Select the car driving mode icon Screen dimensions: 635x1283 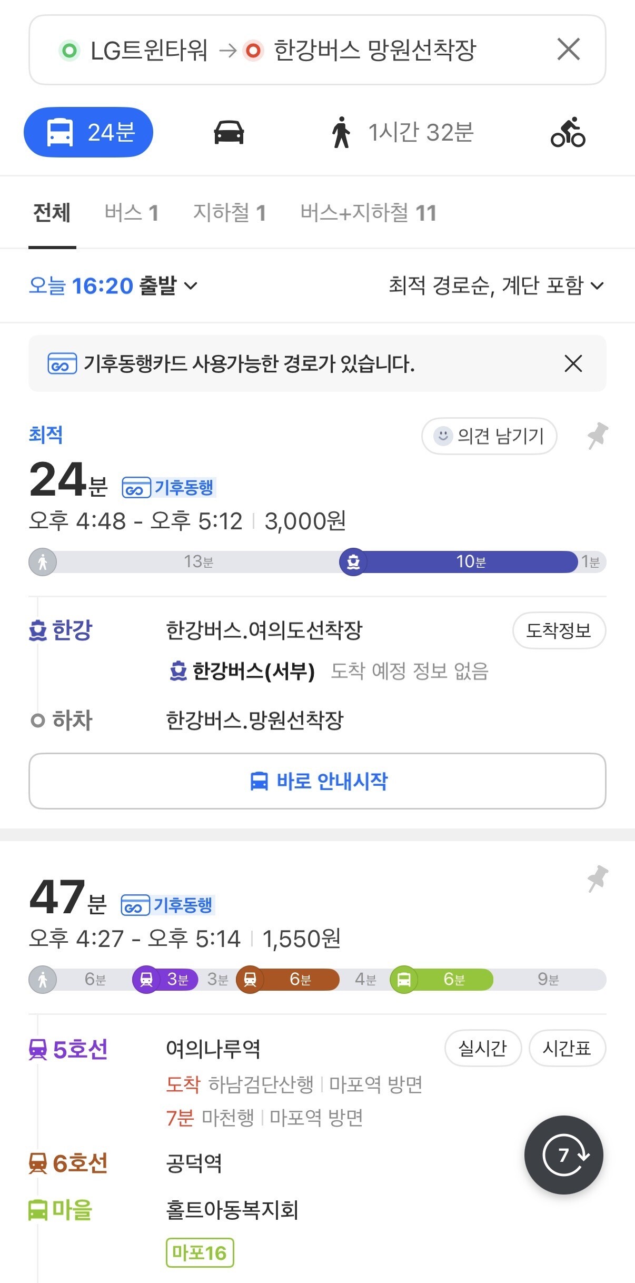click(229, 132)
